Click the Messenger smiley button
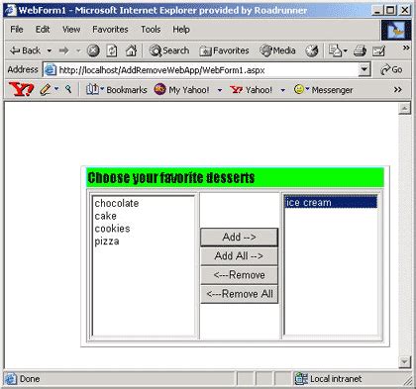This screenshot has height=389, width=416. [323, 89]
